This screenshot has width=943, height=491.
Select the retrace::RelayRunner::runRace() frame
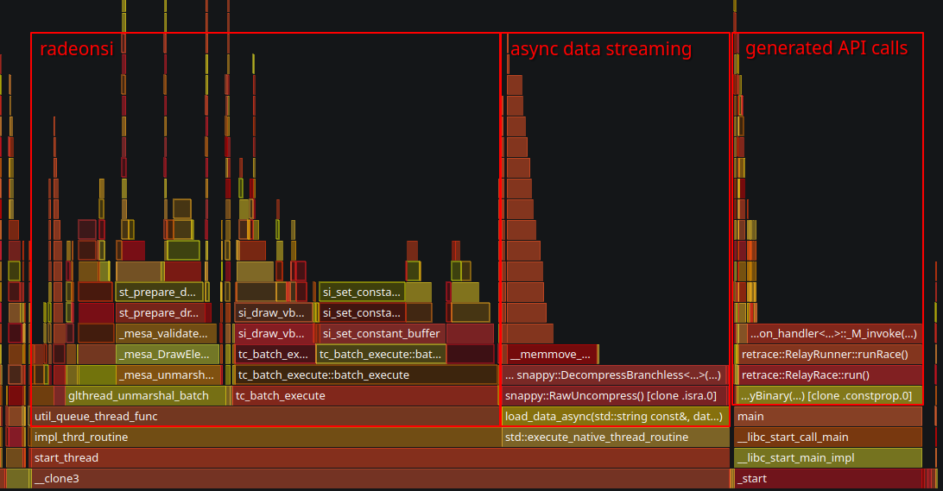tap(828, 354)
